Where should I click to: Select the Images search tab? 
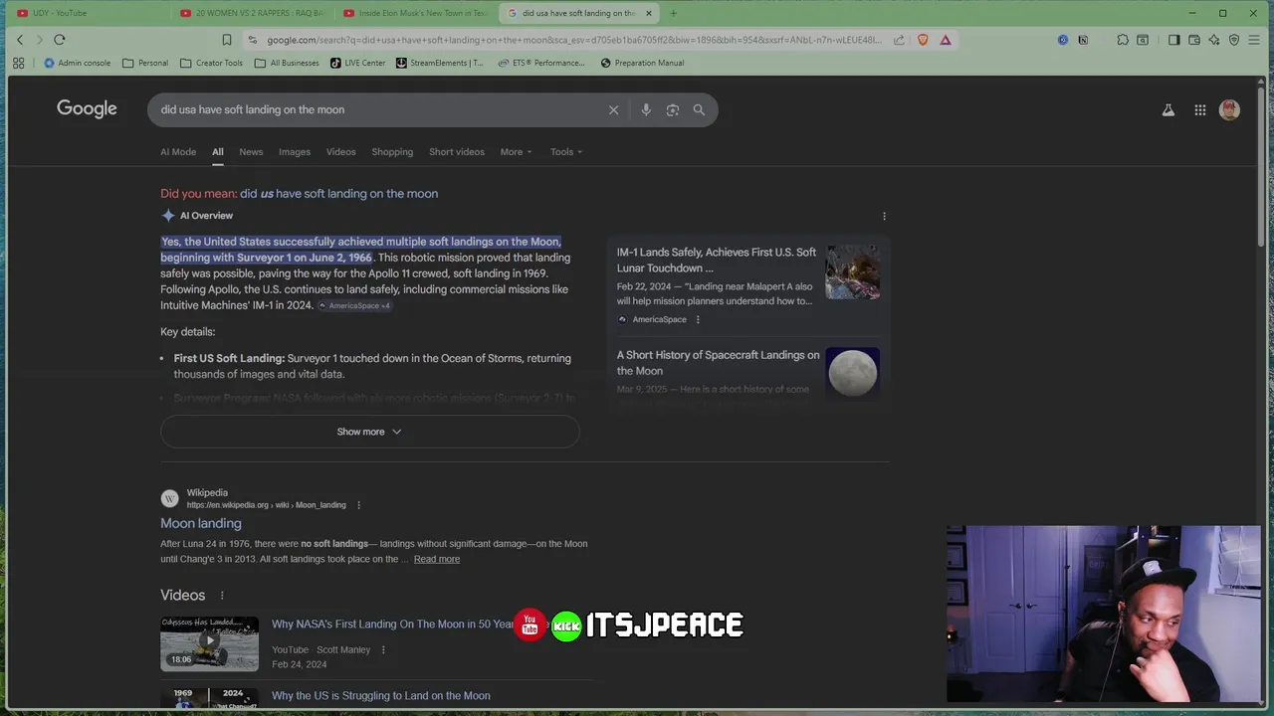click(x=295, y=152)
